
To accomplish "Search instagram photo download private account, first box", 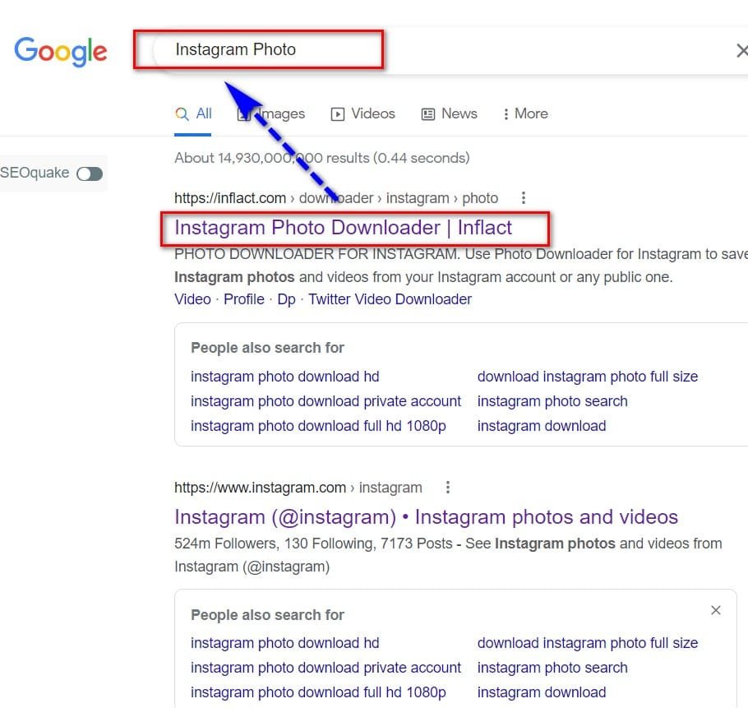I will click(326, 402).
